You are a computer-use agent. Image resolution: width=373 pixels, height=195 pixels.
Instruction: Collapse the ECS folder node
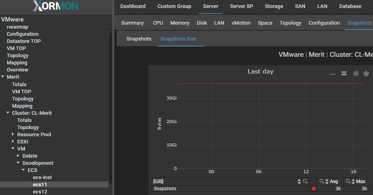(x=23, y=170)
